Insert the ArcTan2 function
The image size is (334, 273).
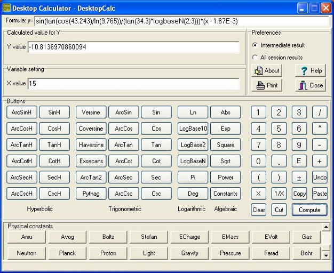[91, 177]
